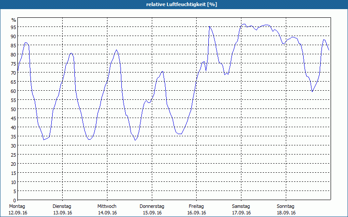The image size is (348, 217).
Task: Click the '15.09.16' date label
Action: coord(152,213)
